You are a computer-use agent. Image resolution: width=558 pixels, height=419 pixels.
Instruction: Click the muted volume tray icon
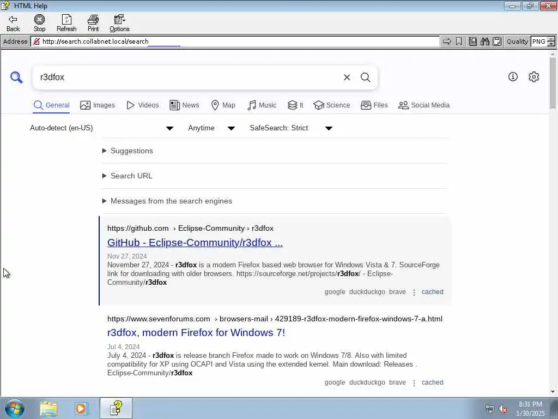[503, 409]
